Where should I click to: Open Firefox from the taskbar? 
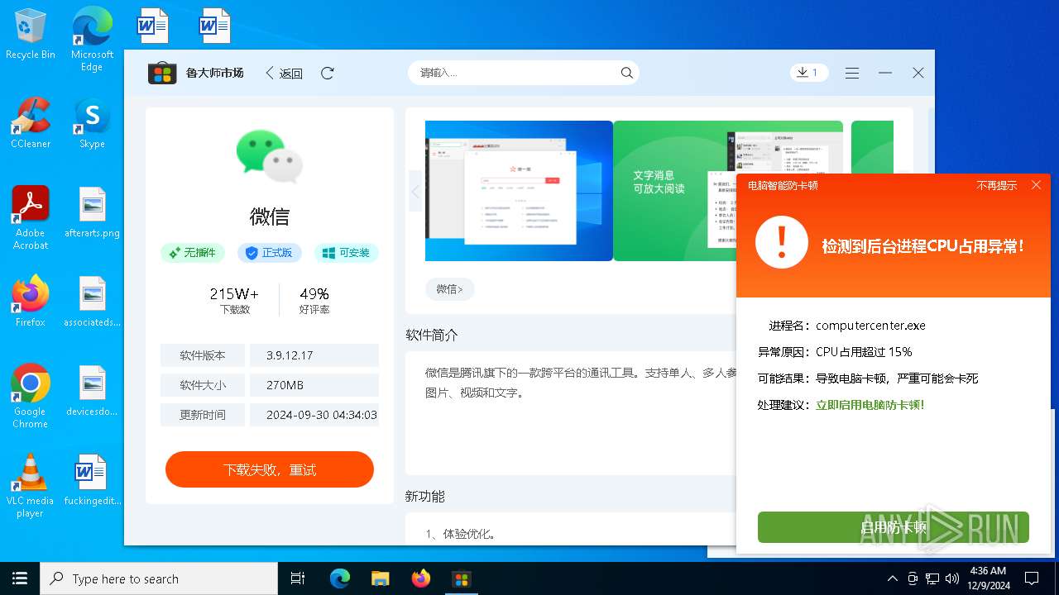(421, 578)
